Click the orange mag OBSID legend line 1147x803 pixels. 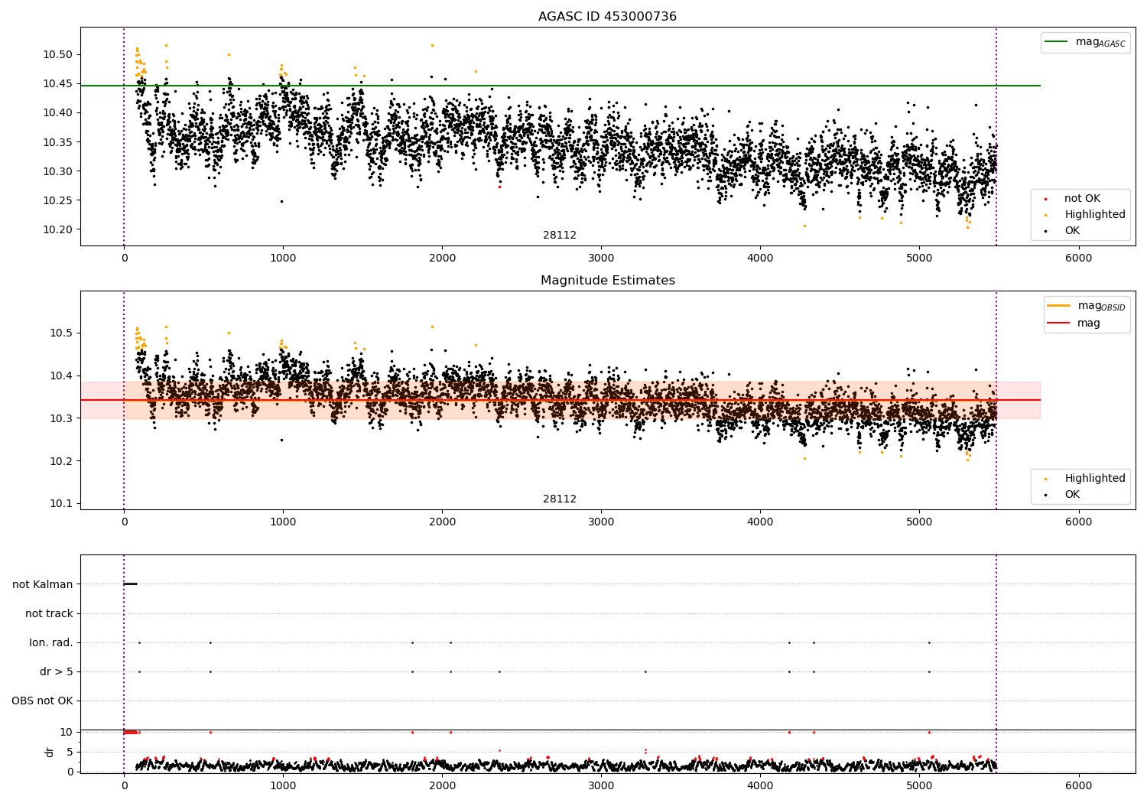pos(1059,306)
